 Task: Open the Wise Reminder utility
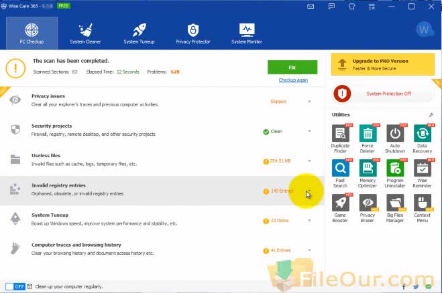pos(423,173)
